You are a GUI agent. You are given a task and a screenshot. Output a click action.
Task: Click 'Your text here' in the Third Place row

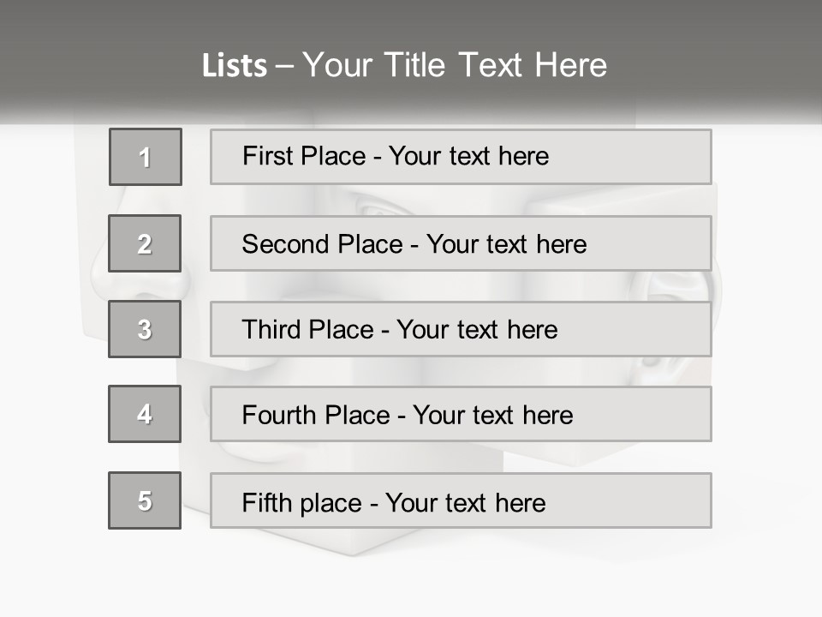point(477,330)
